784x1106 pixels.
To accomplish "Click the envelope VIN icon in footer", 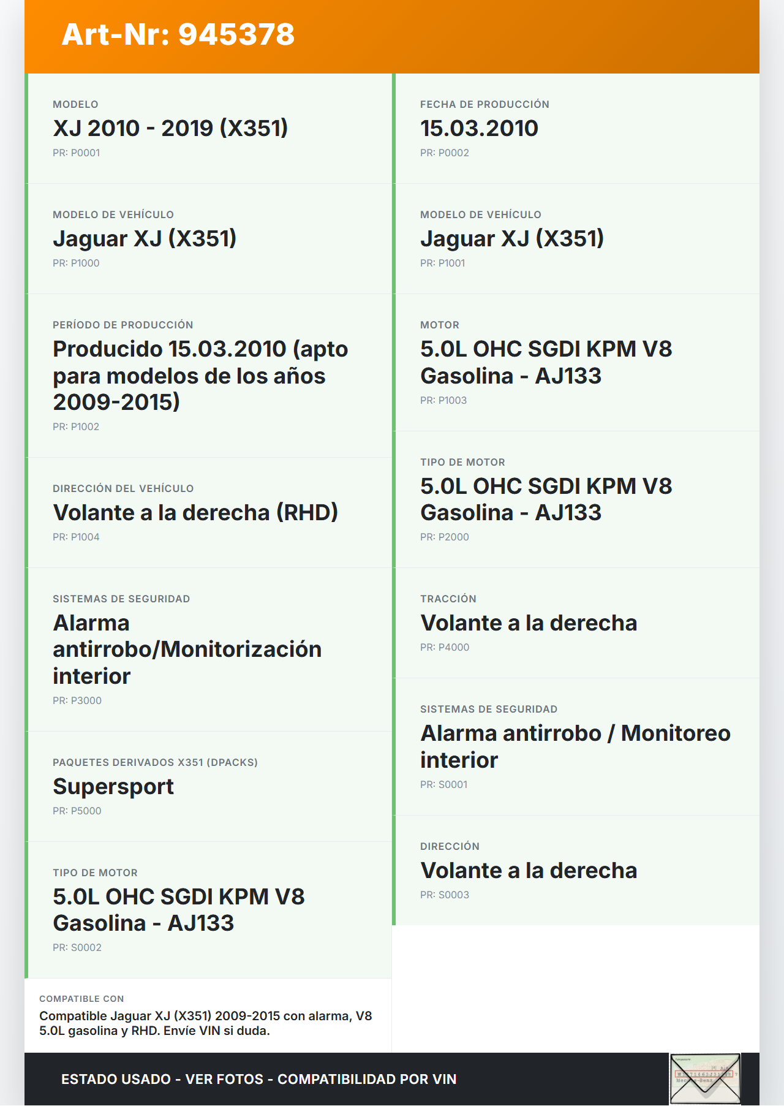I will tap(705, 1078).
